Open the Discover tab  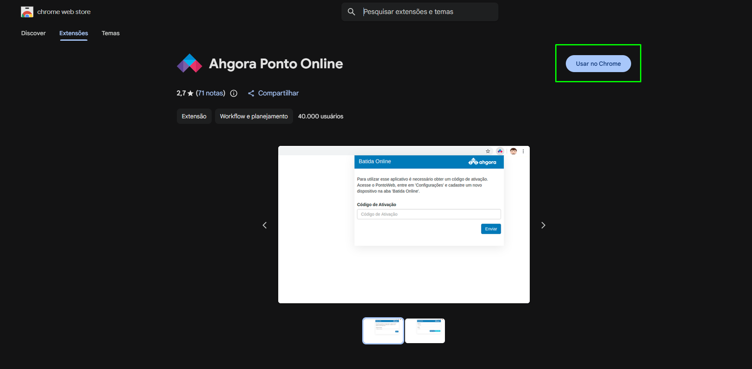(x=34, y=33)
